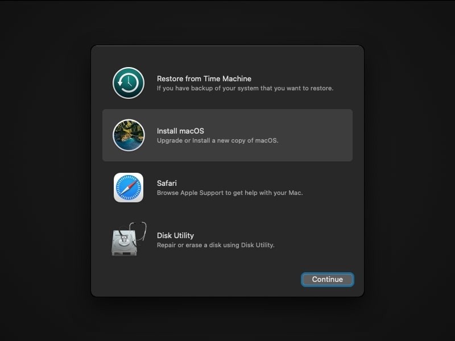455x341 pixels.
Task: Choose the "Restore from Time Machine" title
Action: pos(204,78)
